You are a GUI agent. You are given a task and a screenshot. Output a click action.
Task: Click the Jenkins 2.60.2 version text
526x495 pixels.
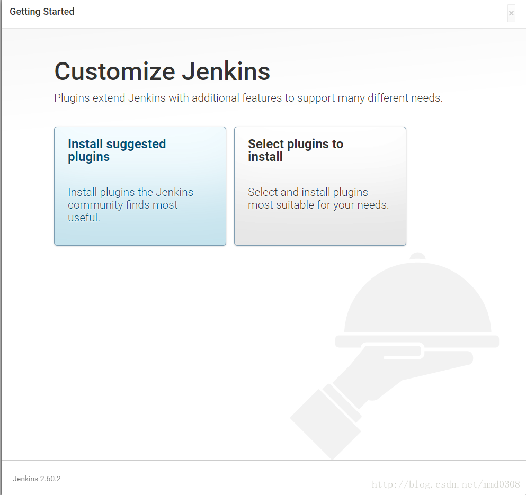point(37,479)
